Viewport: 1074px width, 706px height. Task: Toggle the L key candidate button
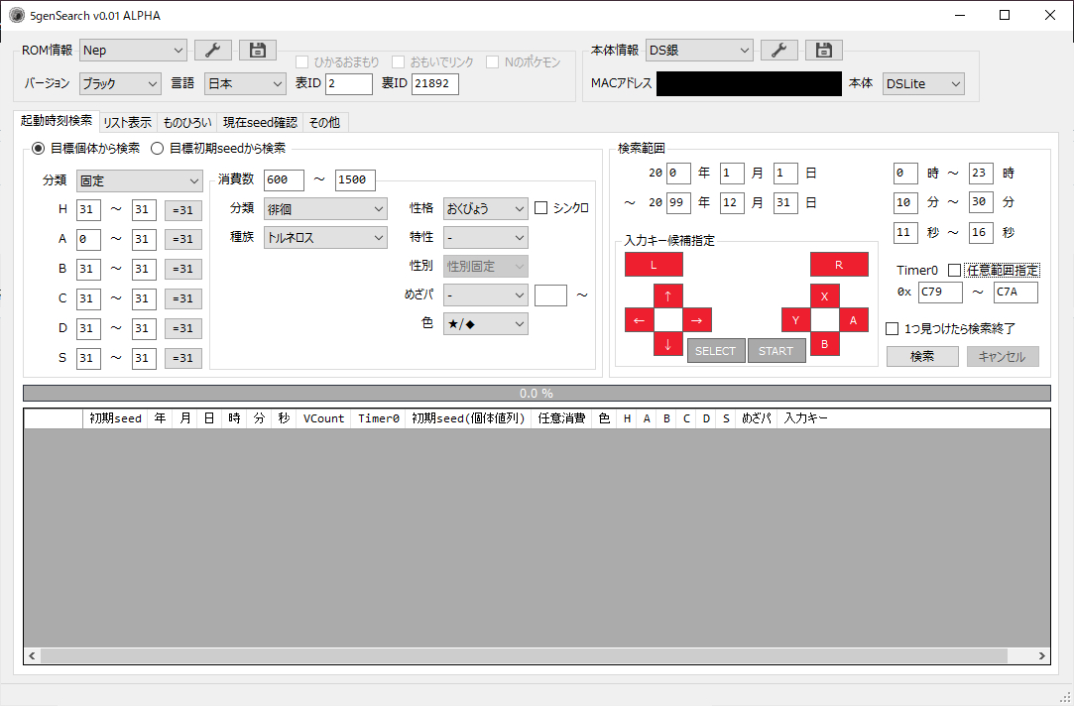click(x=654, y=265)
